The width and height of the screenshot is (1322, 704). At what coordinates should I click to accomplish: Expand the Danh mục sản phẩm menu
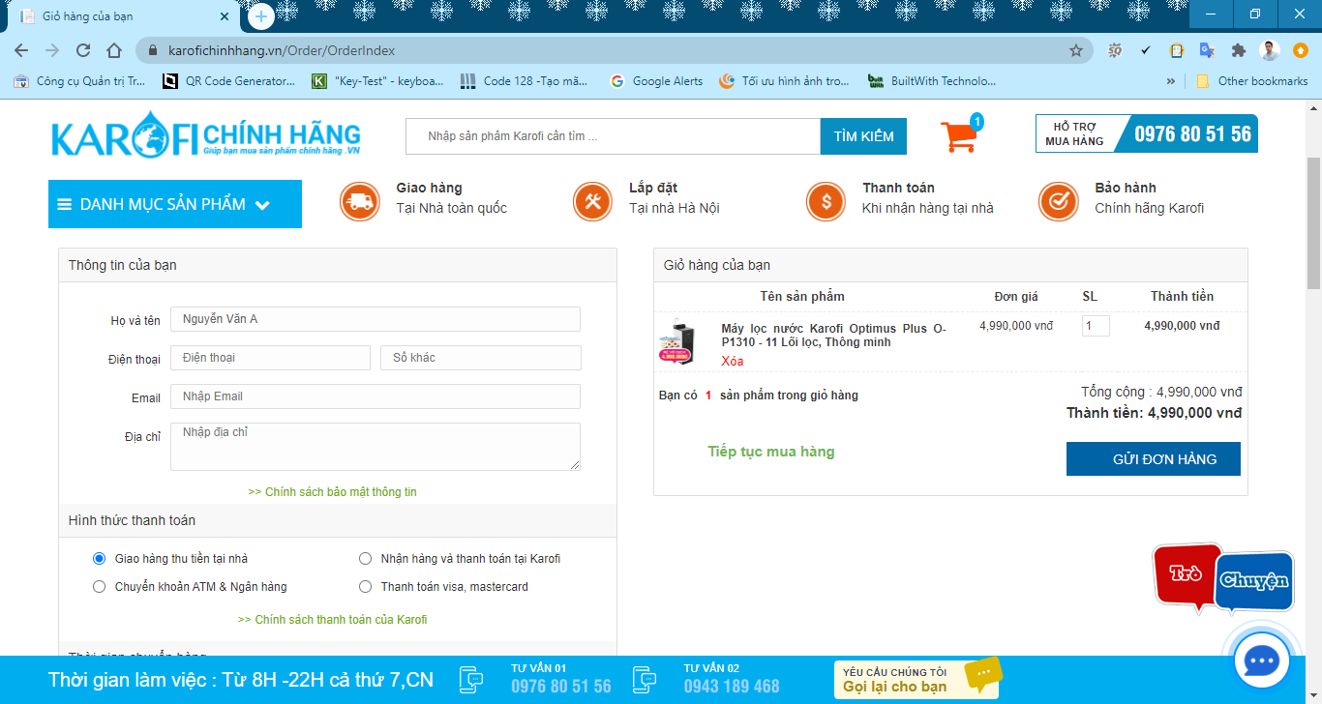click(x=175, y=204)
